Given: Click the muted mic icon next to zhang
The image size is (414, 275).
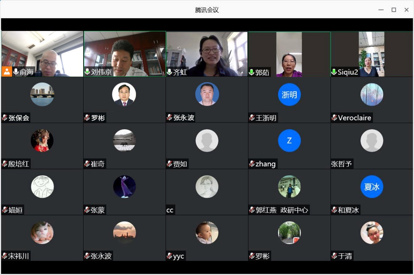Looking at the screenshot, I should click(252, 164).
